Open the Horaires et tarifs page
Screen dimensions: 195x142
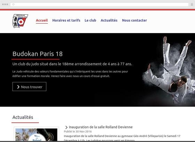(x=66, y=20)
